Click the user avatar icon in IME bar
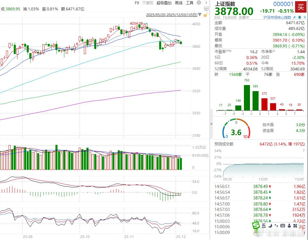The image size is (308, 240). click(289, 226)
